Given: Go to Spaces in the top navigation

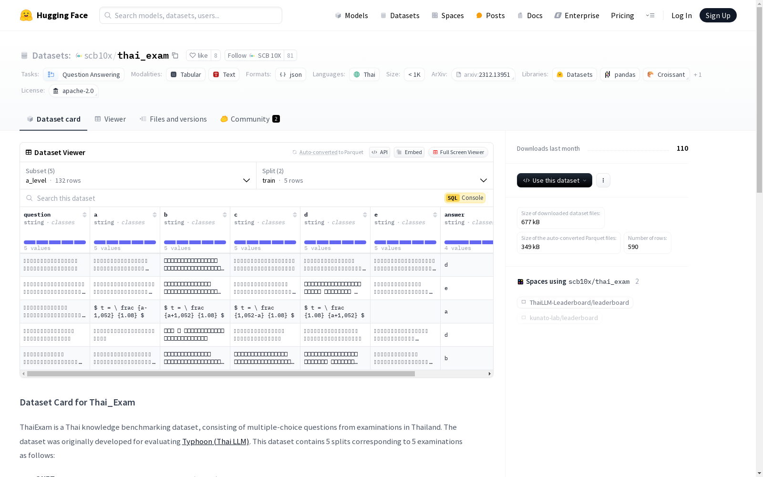Looking at the screenshot, I should 448,15.
